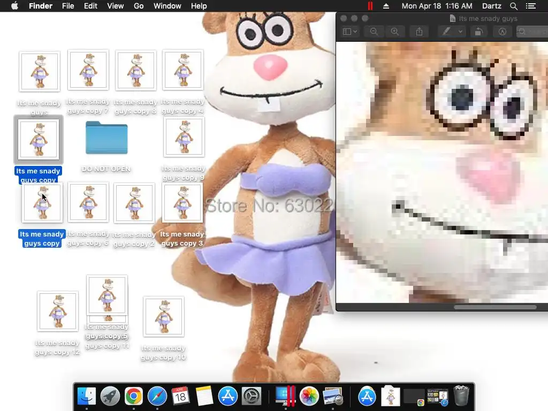548x411 pixels.
Task: Select the 'Its me snady guys copy 9' file
Action: (184, 137)
